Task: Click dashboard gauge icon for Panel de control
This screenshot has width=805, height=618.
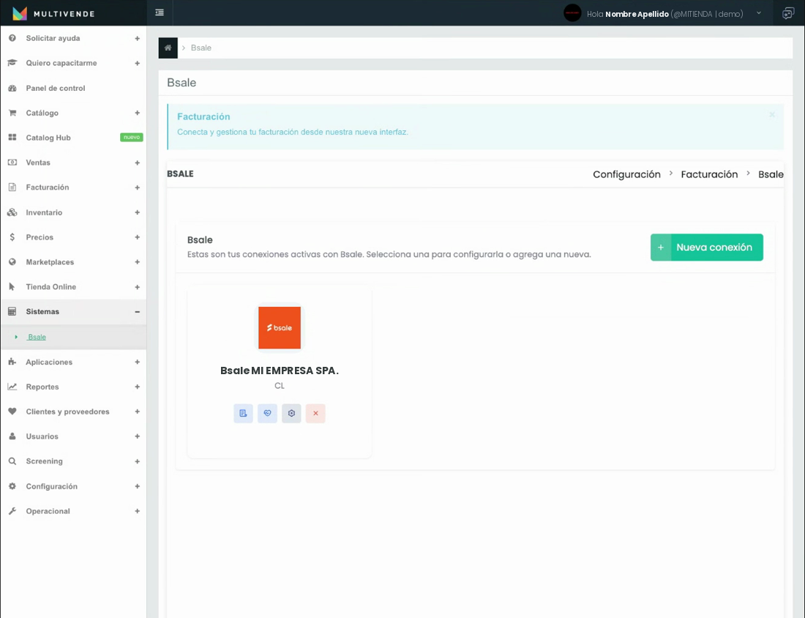Action: coord(12,88)
